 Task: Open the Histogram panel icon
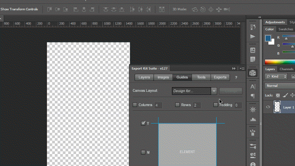coord(253,119)
